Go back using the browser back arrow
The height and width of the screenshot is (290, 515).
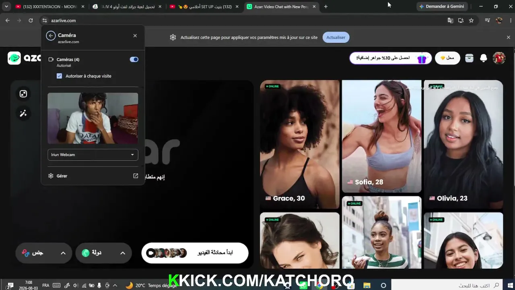tap(8, 21)
